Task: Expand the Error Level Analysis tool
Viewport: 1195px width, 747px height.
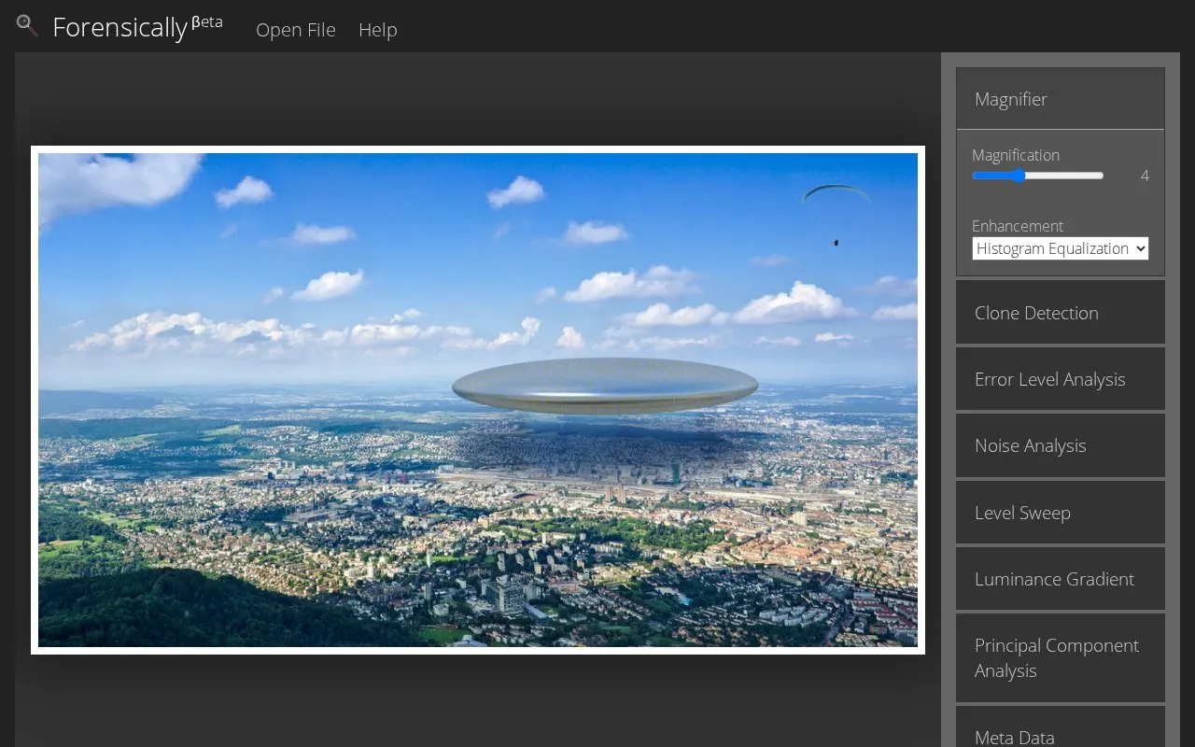Action: 1061,379
